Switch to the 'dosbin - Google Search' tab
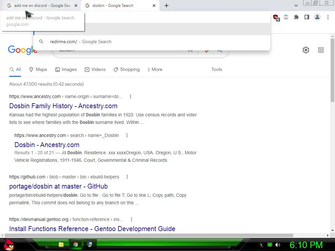335x251 pixels. [x=120, y=6]
